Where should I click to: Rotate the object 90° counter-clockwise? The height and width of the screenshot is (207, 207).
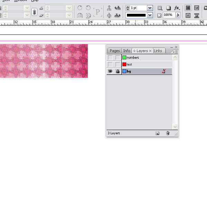pyautogui.click(x=88, y=8)
